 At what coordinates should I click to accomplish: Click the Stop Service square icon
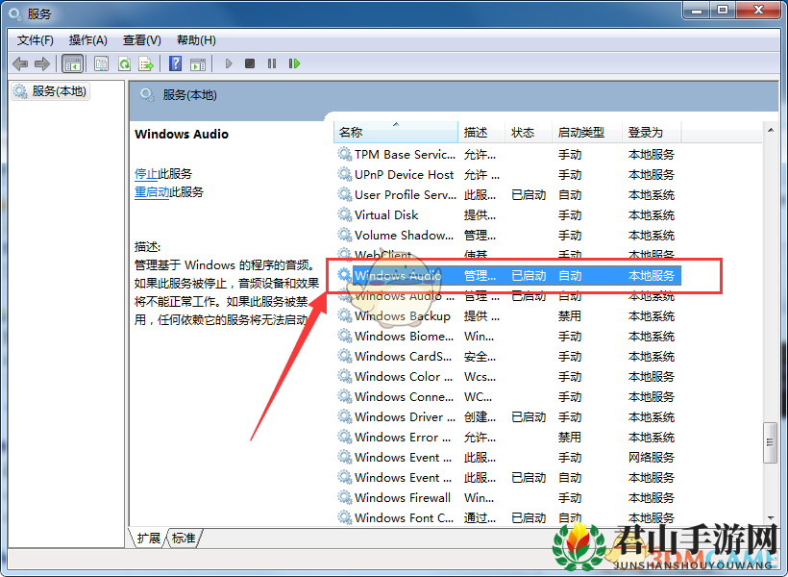[x=250, y=63]
